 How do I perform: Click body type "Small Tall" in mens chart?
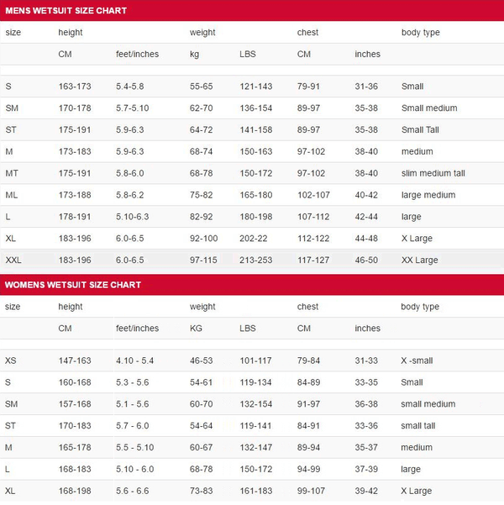(x=420, y=130)
